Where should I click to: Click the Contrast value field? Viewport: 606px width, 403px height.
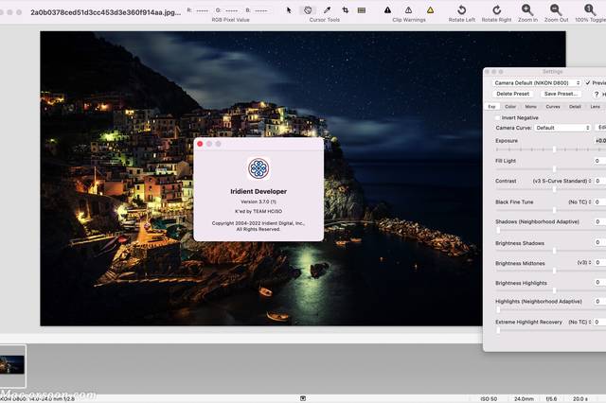pyautogui.click(x=600, y=181)
